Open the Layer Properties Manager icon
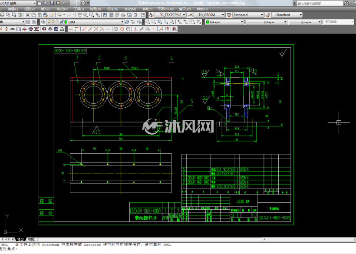This screenshot has height=254, width=356. point(43,22)
